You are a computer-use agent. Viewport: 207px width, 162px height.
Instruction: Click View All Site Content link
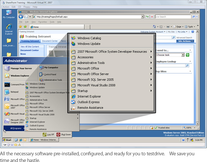30,47
